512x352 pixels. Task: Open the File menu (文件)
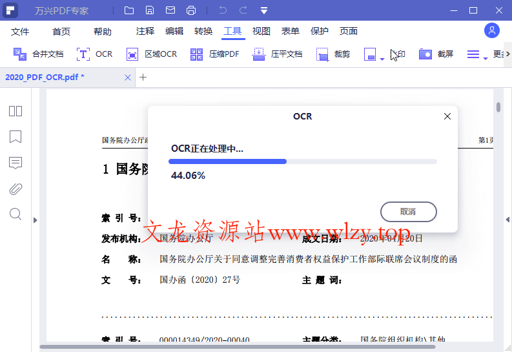(x=20, y=32)
